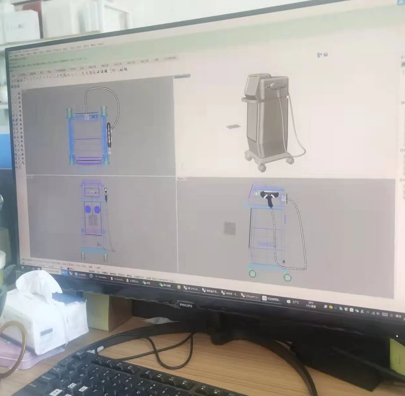Screen dimensions: 405x396
Task: Click the green shield tray icon
Action: click(346, 309)
